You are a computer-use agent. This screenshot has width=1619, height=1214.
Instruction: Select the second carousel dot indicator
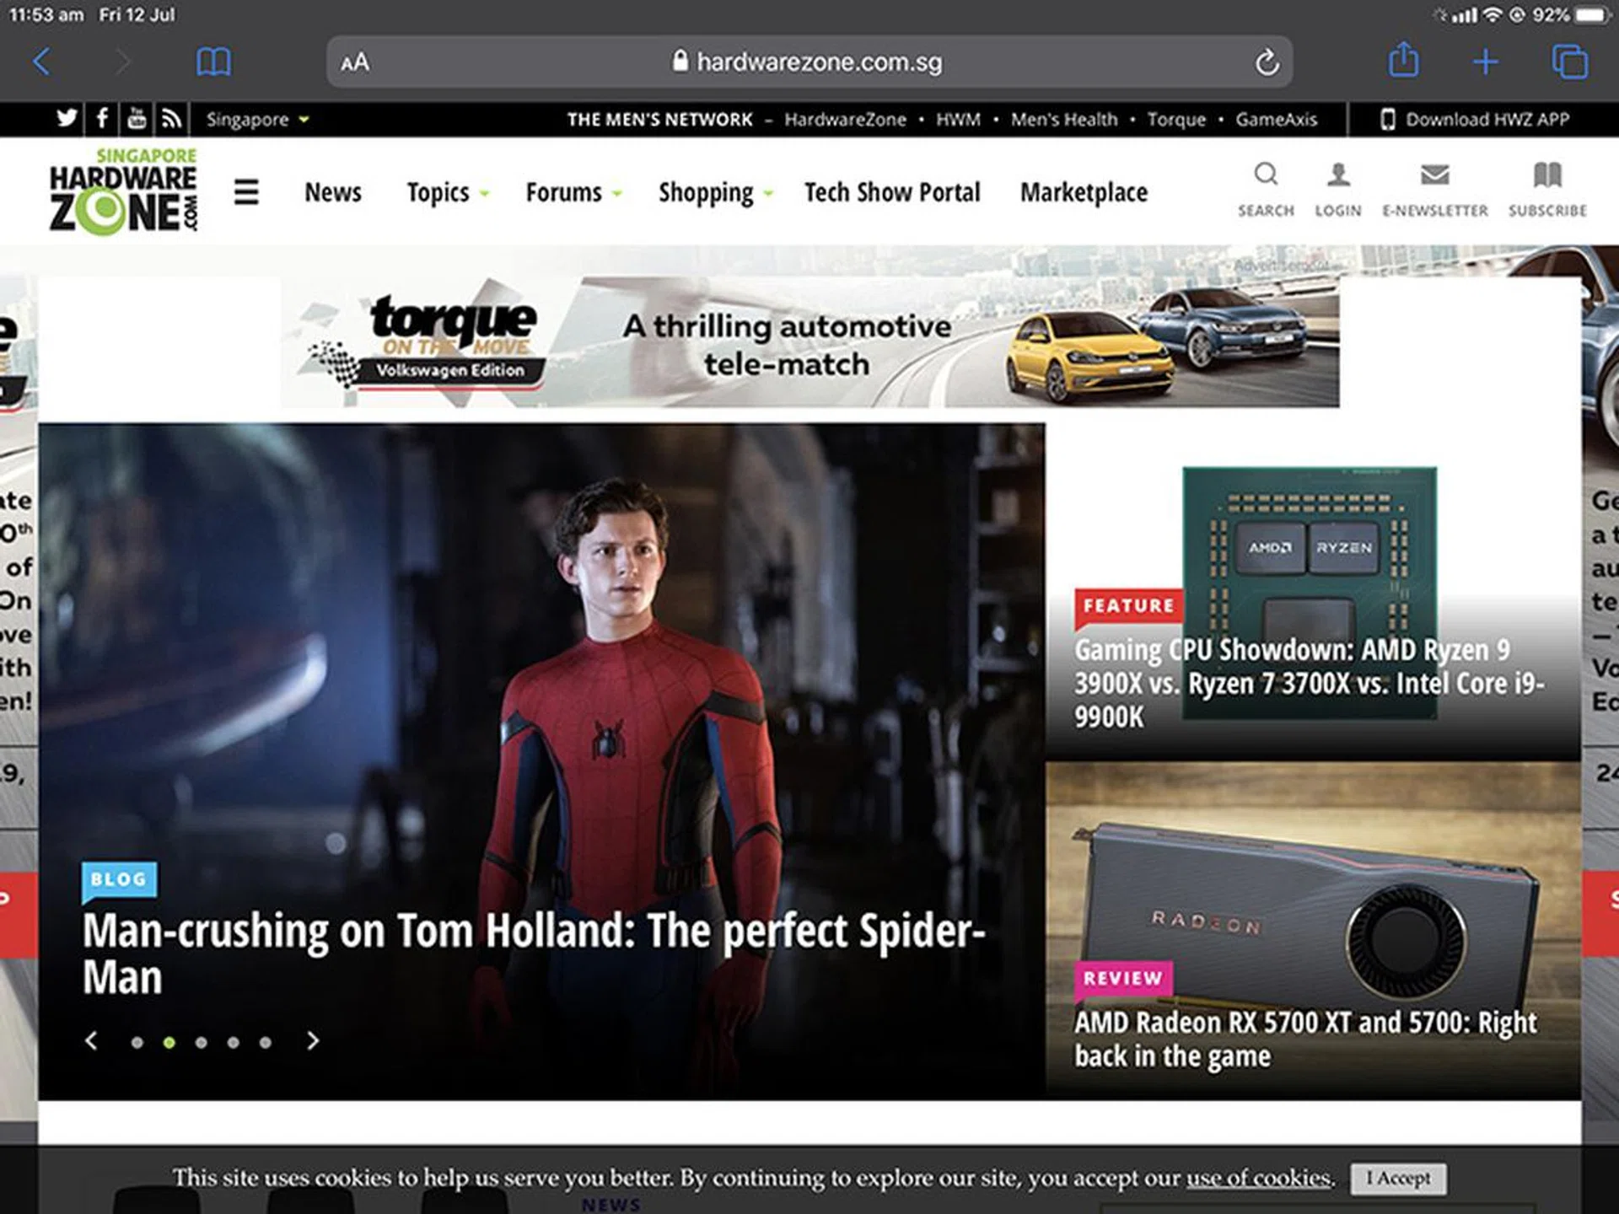click(169, 1042)
